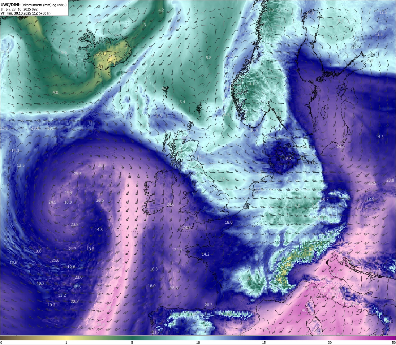396x345 pixels.
Task: Click the '15' label on the color scale
Action: point(264,343)
